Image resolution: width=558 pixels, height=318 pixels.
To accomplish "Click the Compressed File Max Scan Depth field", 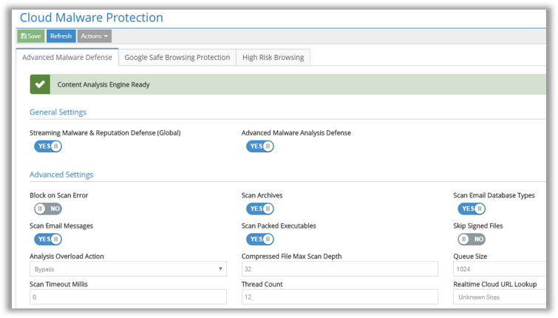I will [x=339, y=269].
